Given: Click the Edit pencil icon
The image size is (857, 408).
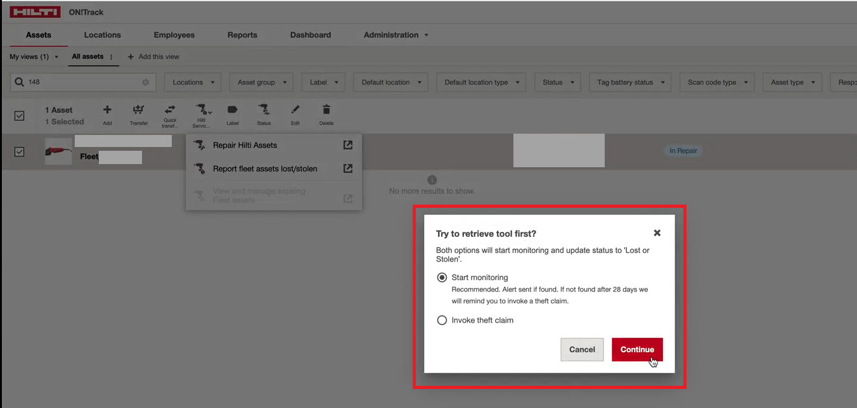Looking at the screenshot, I should (295, 110).
